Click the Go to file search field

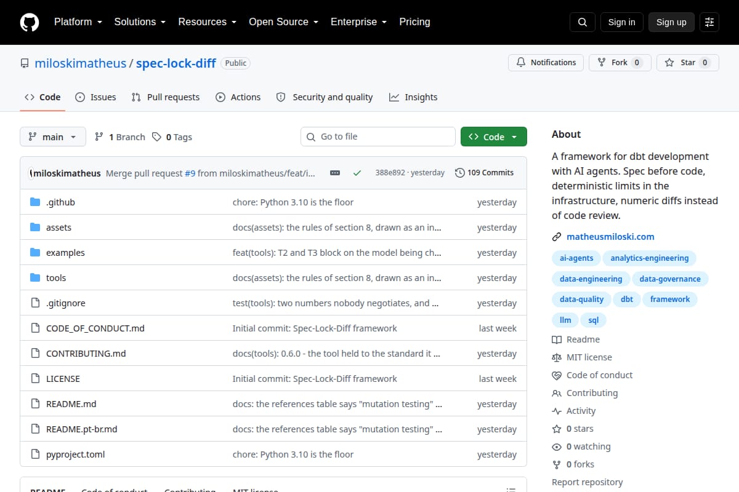tap(378, 137)
